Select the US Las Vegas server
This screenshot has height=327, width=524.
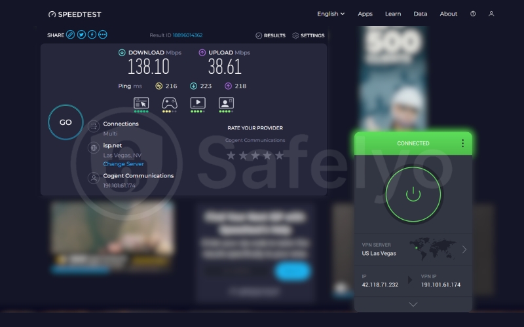pyautogui.click(x=379, y=253)
